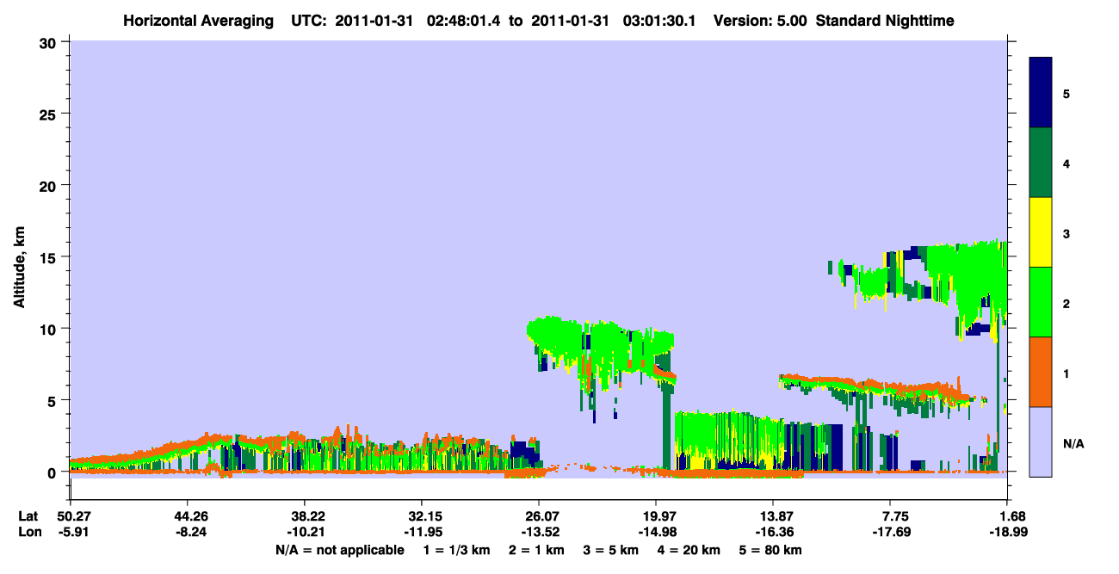The height and width of the screenshot is (574, 1119).
Task: Click longitude value -14.98
Action: coord(656,532)
